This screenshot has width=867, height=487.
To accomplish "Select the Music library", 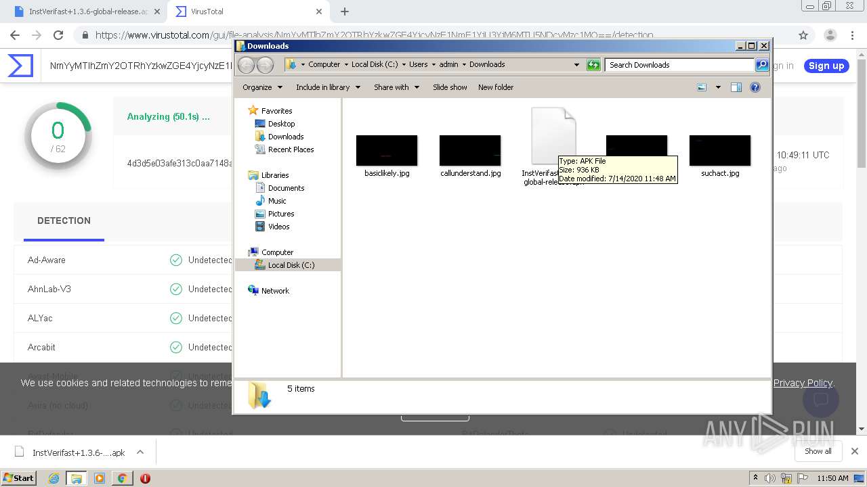I will pyautogui.click(x=277, y=201).
